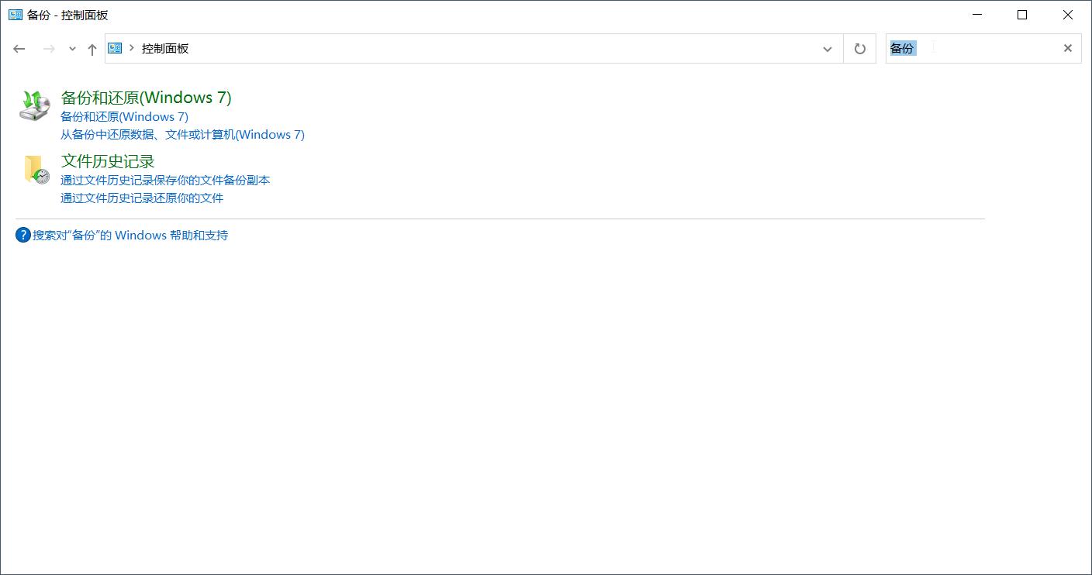Screen dimensions: 1092x575
Task: Expand the recent locations dropdown arrow
Action: coord(72,49)
